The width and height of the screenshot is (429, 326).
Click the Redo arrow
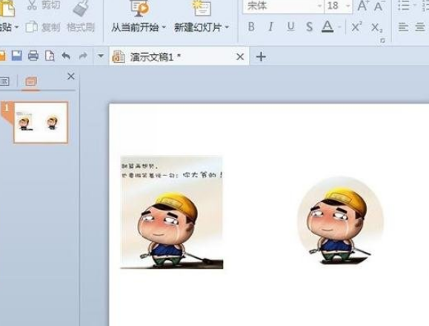[x=83, y=56]
